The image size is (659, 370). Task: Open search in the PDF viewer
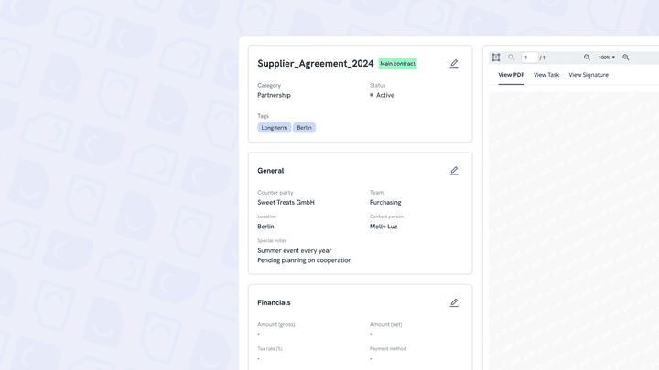pos(512,58)
